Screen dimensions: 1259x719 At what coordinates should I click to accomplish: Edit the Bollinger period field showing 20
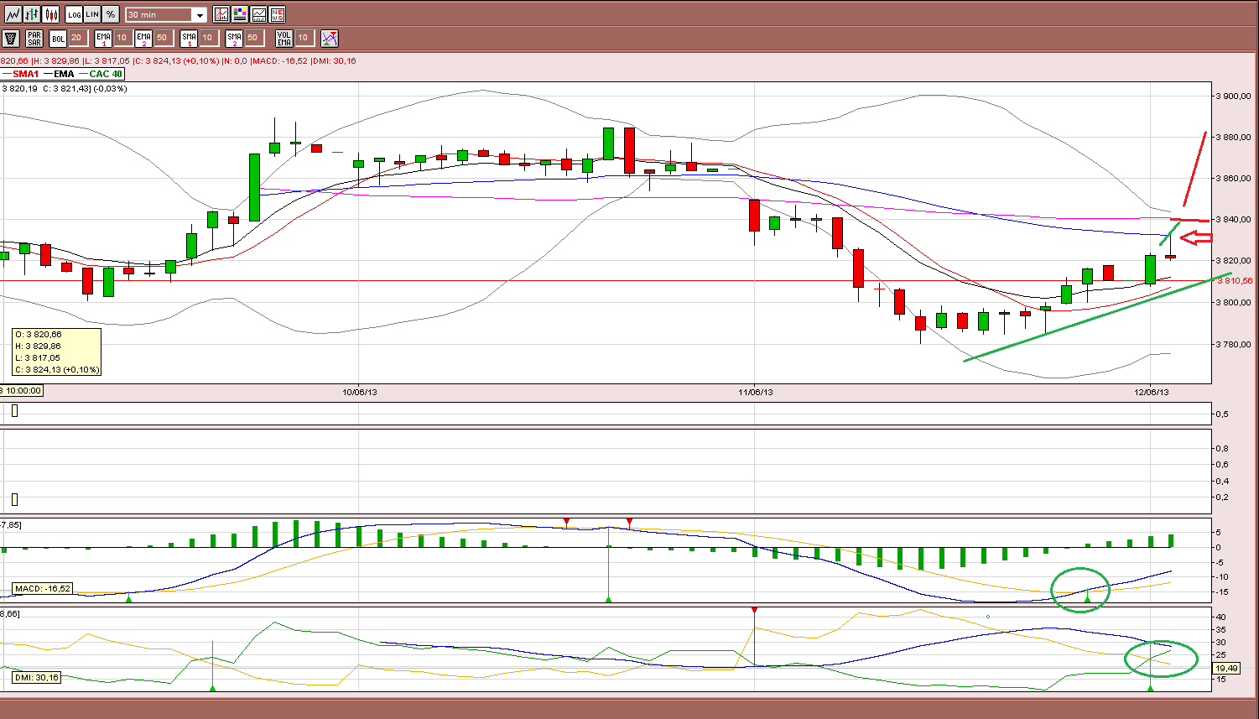77,38
